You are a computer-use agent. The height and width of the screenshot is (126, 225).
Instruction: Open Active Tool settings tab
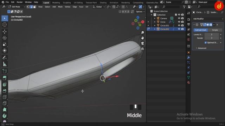(188, 13)
